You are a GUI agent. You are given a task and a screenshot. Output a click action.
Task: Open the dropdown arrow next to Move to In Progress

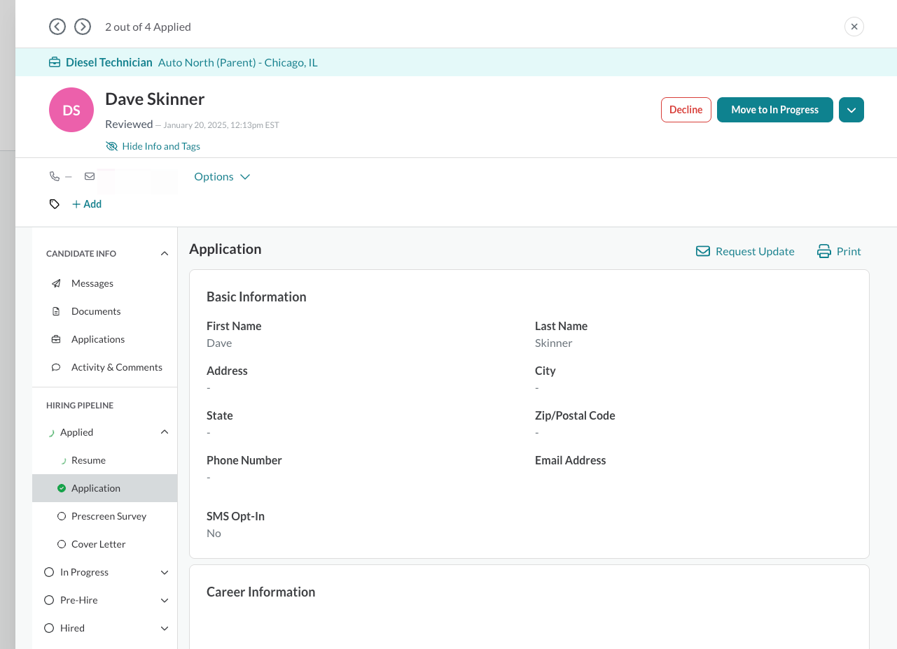coord(851,110)
